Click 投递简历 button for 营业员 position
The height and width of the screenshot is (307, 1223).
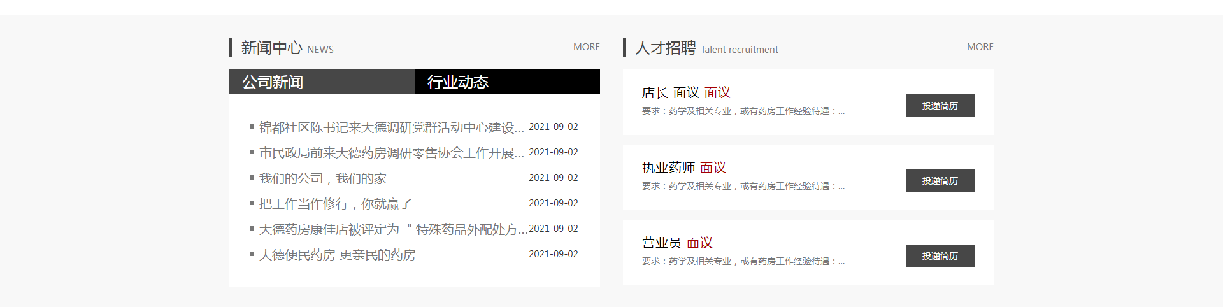coord(940,256)
